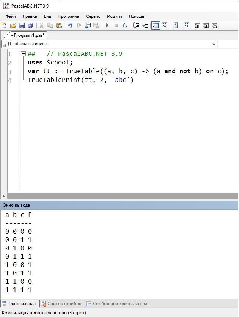Image resolution: width=239 pixels, height=317 pixels.
Task: Click the comment PascalABC.NET 3.9
Action: 84,53
